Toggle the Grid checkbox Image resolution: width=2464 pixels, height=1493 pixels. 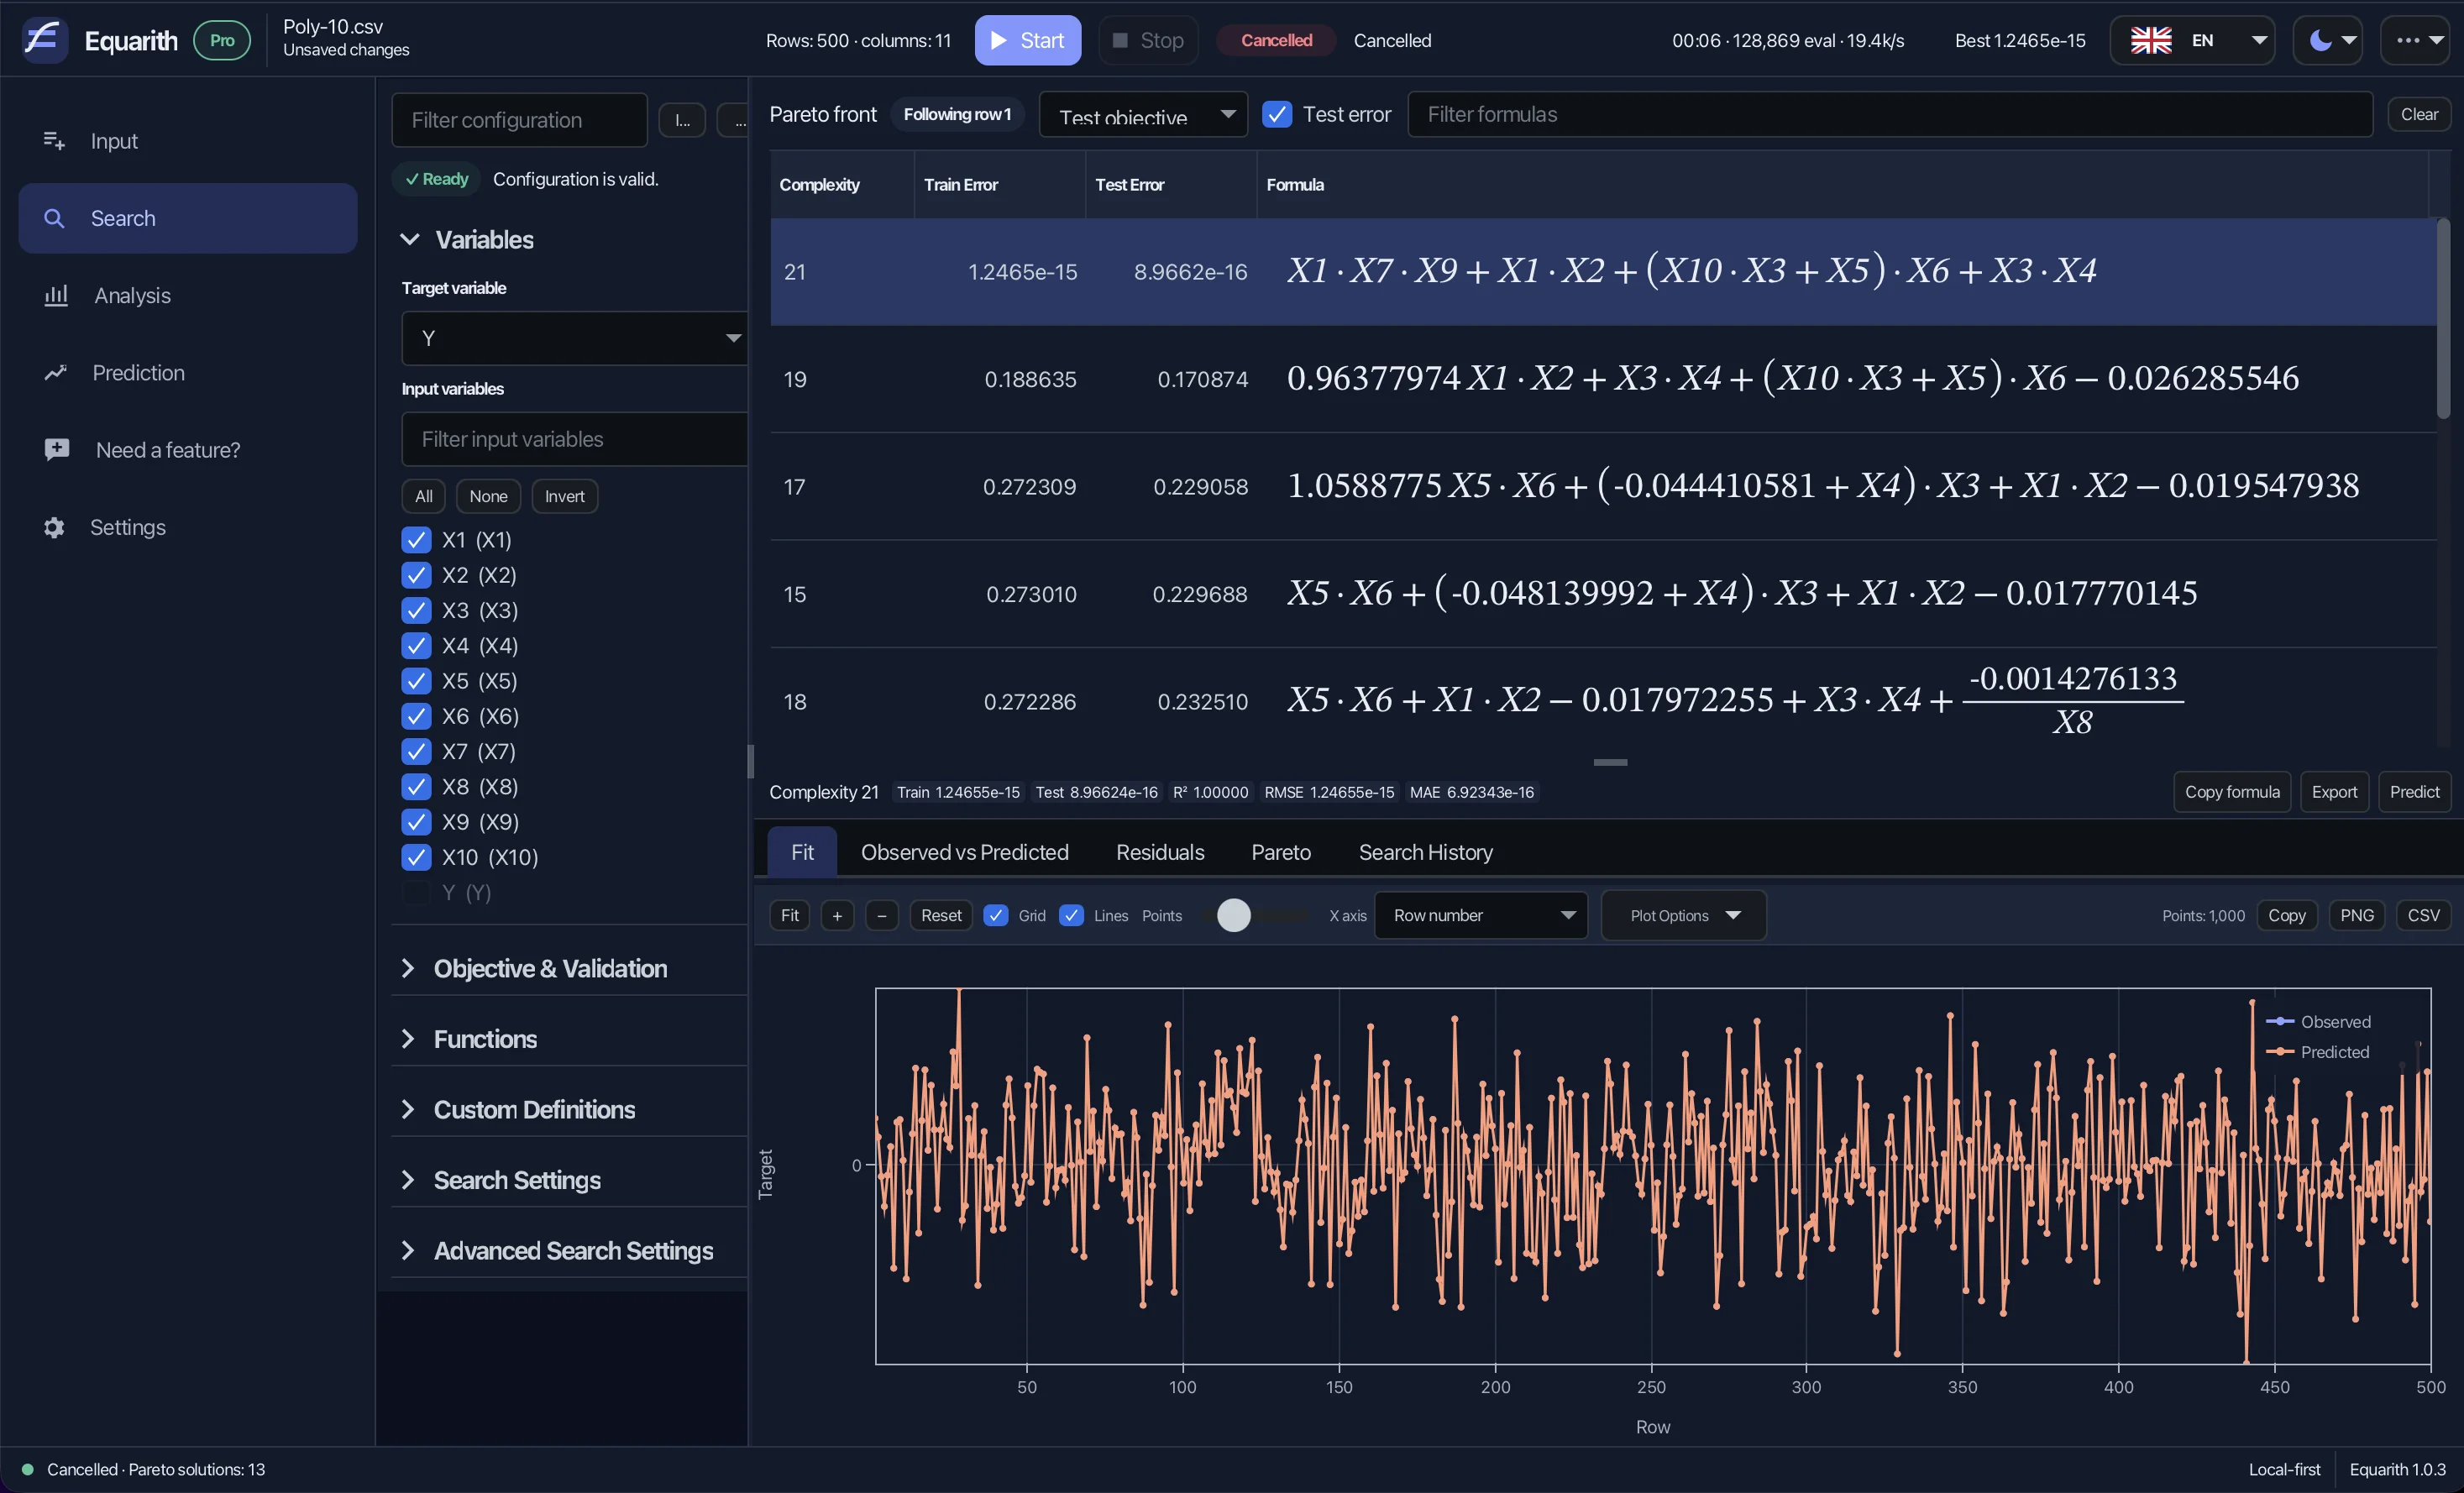996,915
